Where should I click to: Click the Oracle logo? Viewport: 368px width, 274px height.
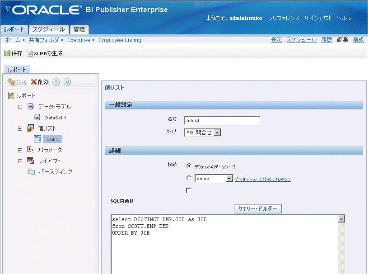(43, 10)
